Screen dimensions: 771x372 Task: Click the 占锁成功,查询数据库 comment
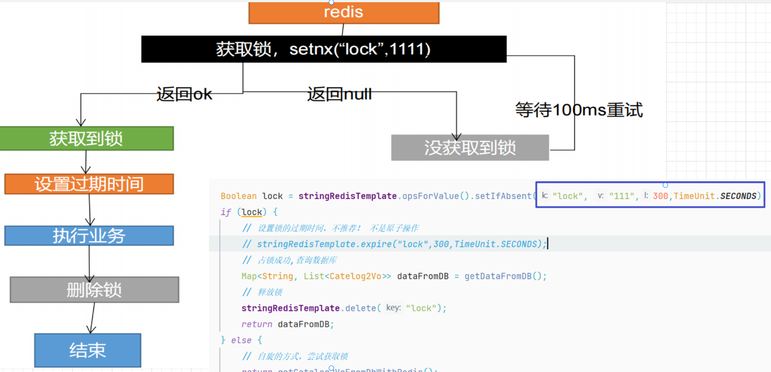(x=289, y=260)
